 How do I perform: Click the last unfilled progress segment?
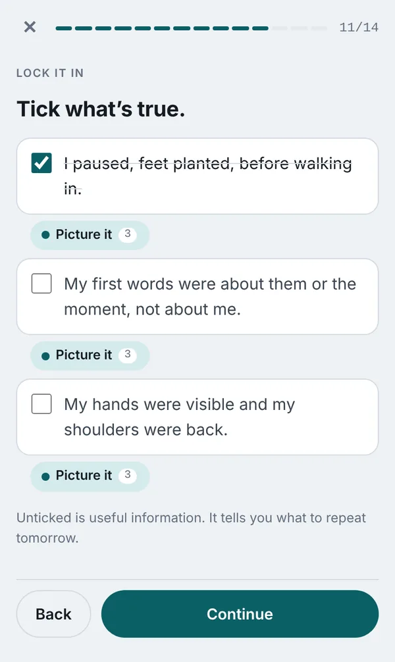(319, 28)
